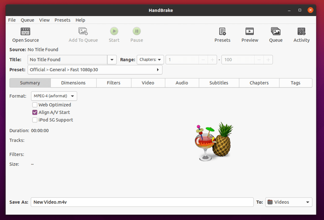
Task: Open the Range Chapters dropdown
Action: tap(150, 59)
